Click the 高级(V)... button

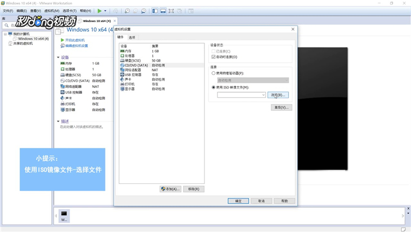282,107
